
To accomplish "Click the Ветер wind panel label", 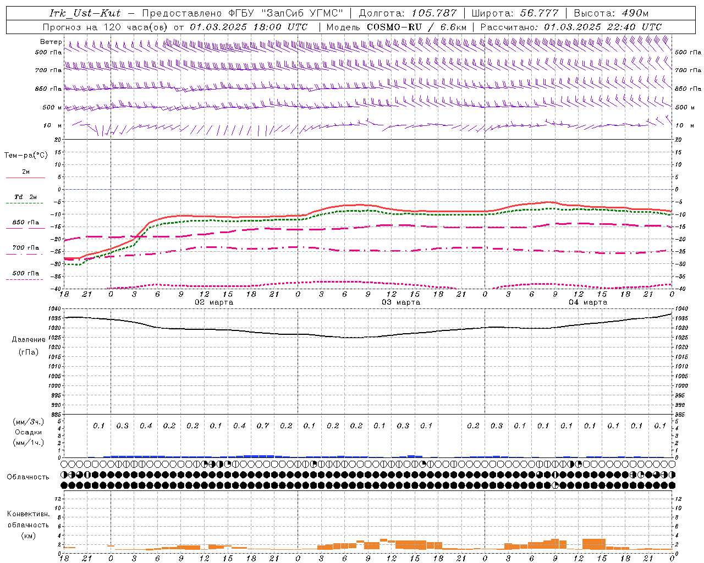I will 51,42.
